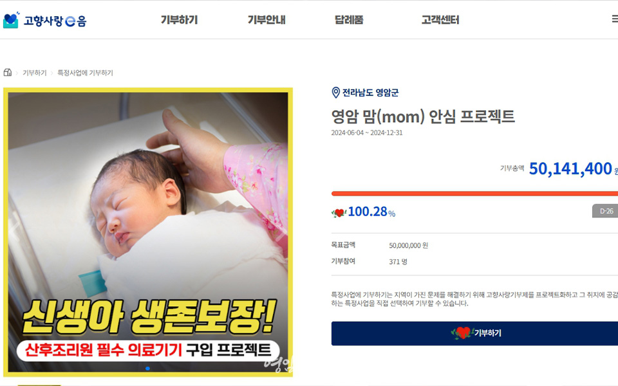Image resolution: width=618 pixels, height=386 pixels.
Task: Click the heart icon inside the donate button
Action: coord(462,333)
